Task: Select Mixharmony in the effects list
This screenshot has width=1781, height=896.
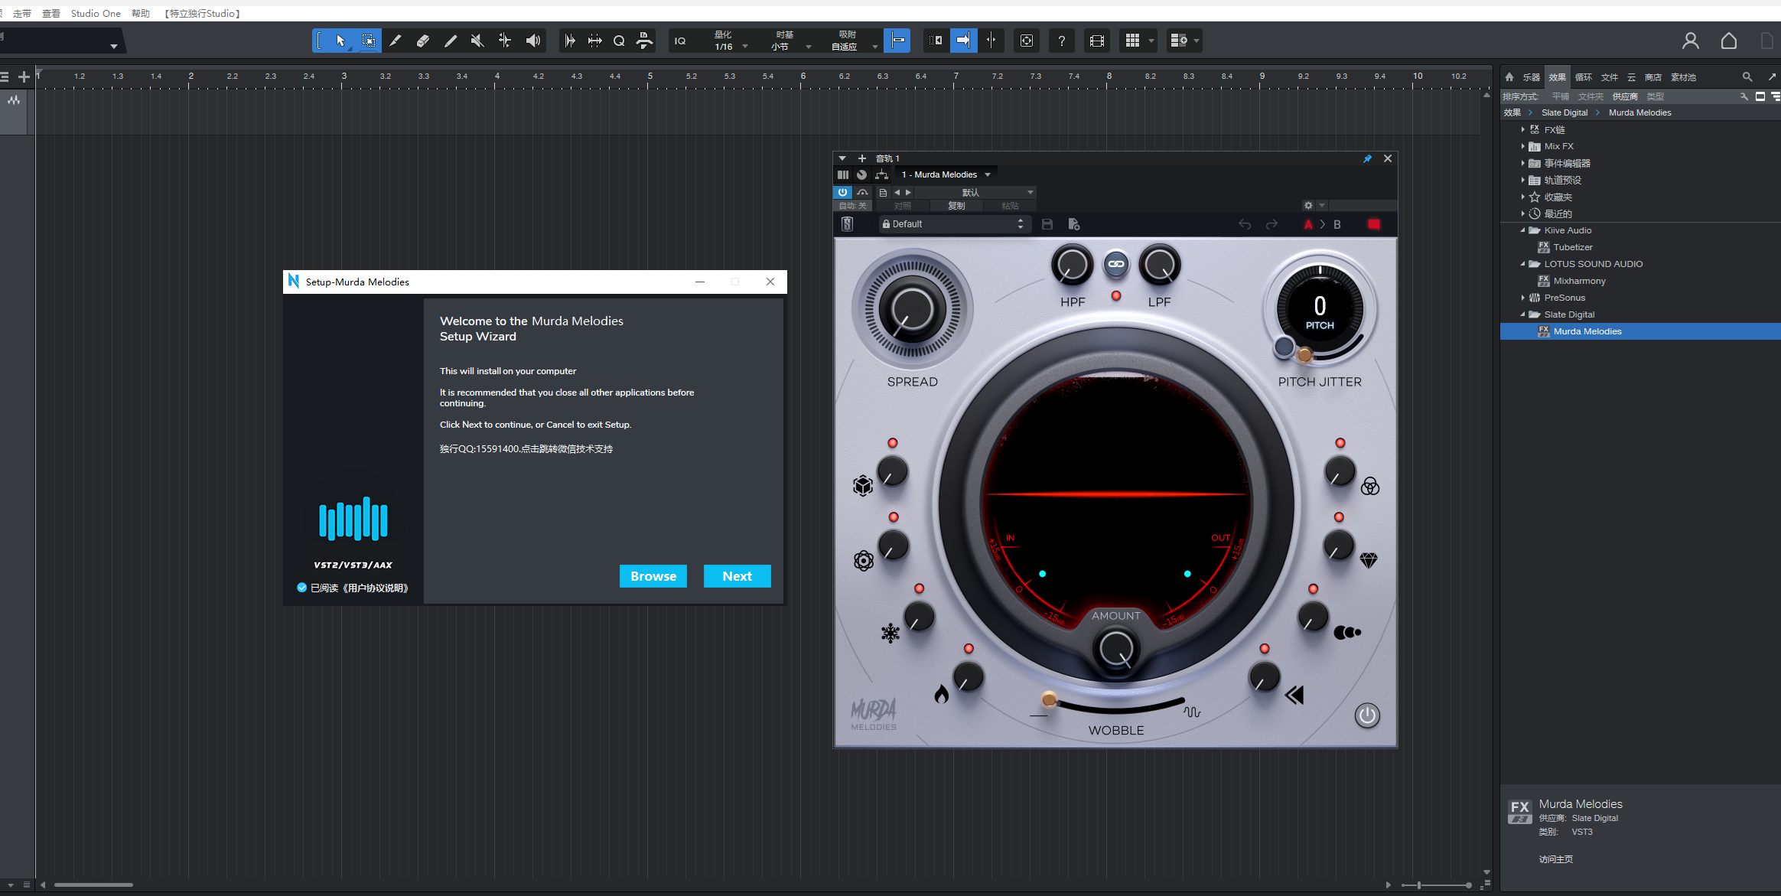Action: (1579, 281)
